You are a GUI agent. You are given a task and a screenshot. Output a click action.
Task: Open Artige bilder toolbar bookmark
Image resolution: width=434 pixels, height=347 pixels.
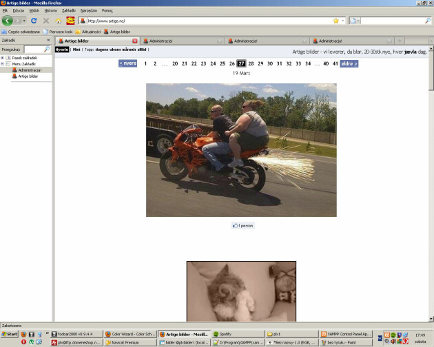coord(117,32)
